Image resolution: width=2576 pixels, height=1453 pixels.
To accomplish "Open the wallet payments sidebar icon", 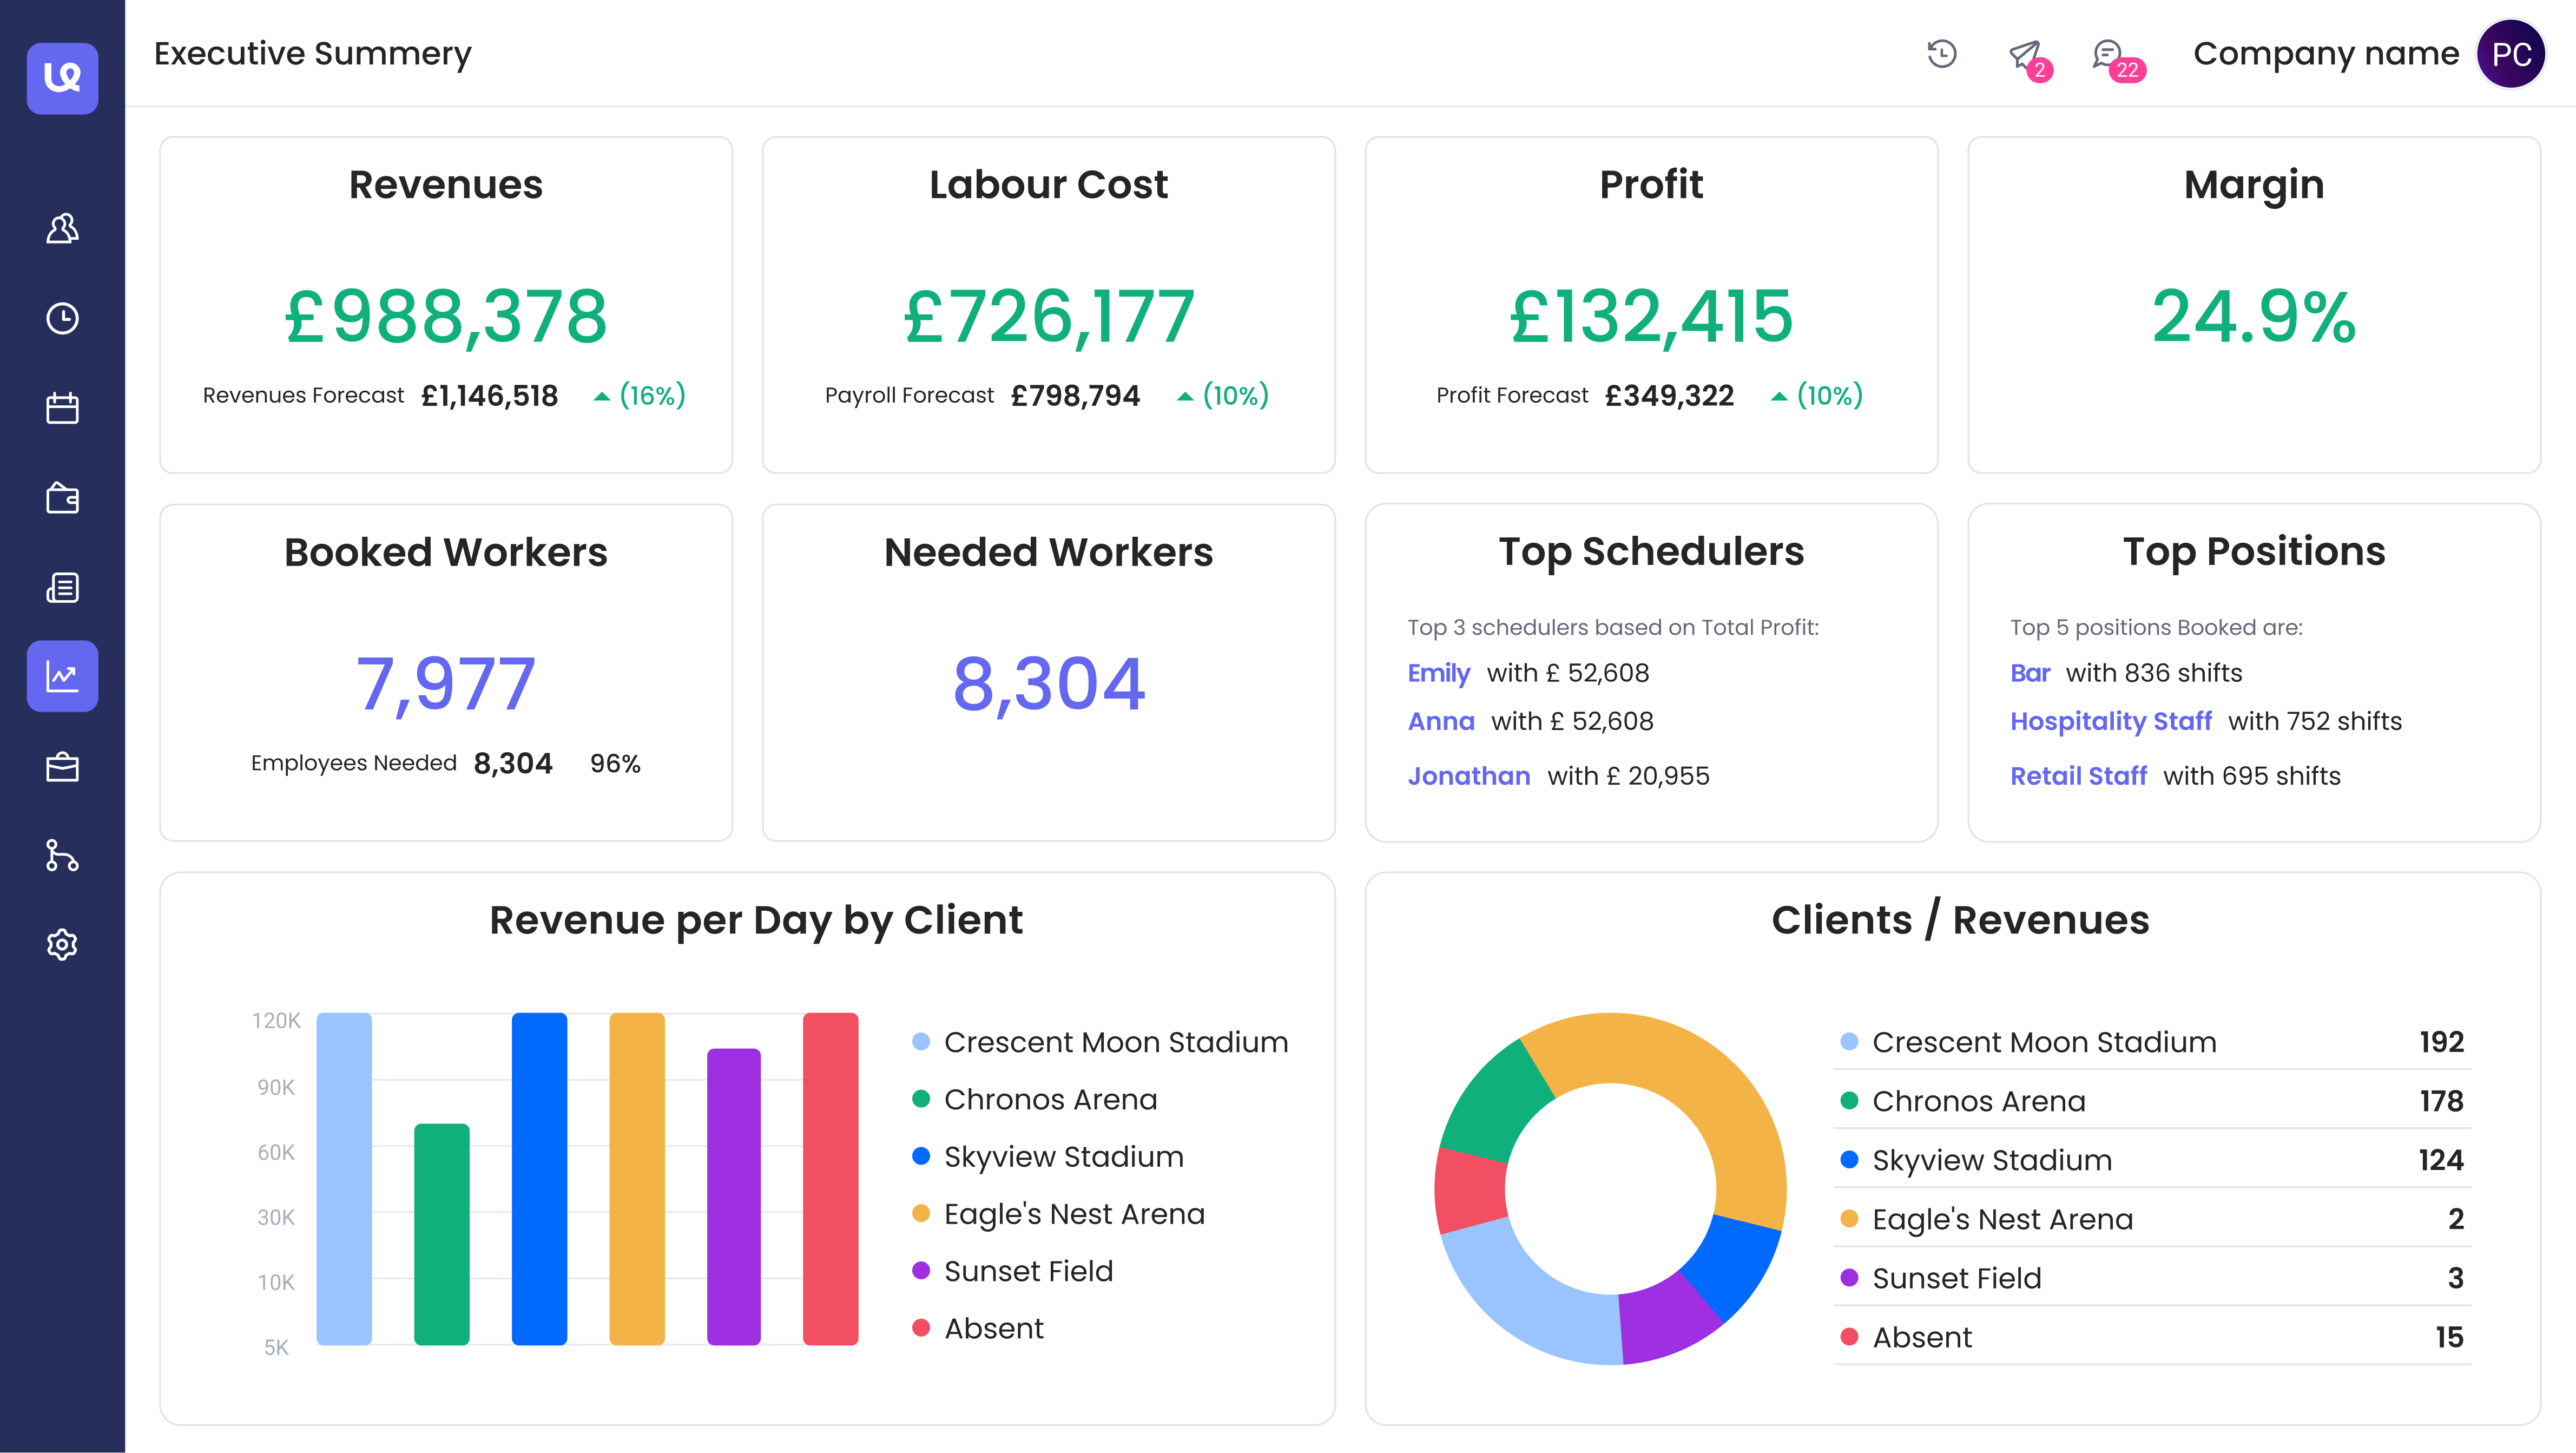I will coord(62,497).
